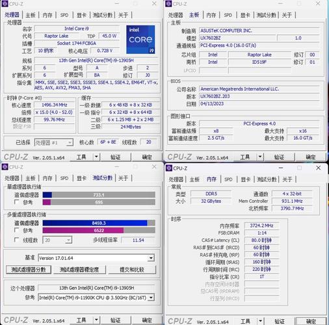Screen dimensions: 329x325
Task: Click core speed value 1496.34 MHz
Action: 55,105
